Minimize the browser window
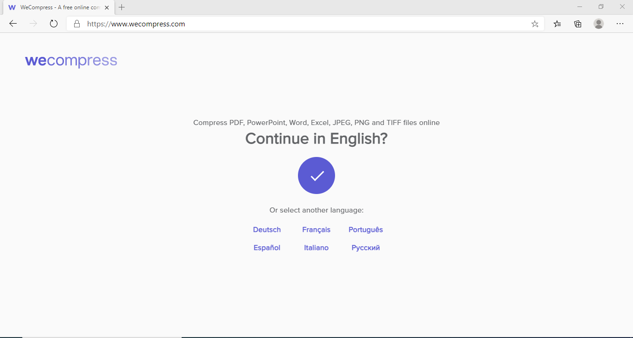Screen dimensions: 633x338 point(580,6)
